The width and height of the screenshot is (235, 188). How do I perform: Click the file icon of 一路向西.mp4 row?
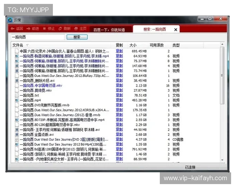click(x=17, y=100)
